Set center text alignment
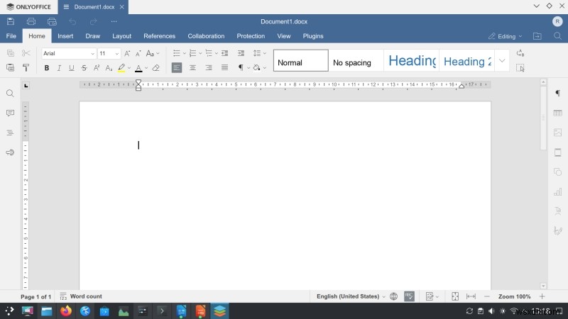 point(192,67)
